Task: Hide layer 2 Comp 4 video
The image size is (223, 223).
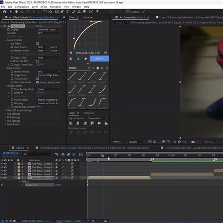Action: click(x=2, y=167)
